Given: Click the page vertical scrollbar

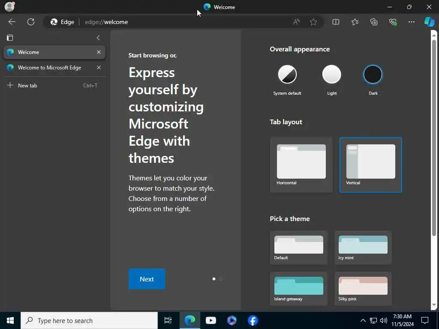Looking at the screenshot, I should pyautogui.click(x=434, y=137).
